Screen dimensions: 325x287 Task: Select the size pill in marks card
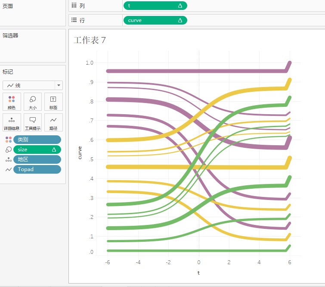click(x=37, y=150)
